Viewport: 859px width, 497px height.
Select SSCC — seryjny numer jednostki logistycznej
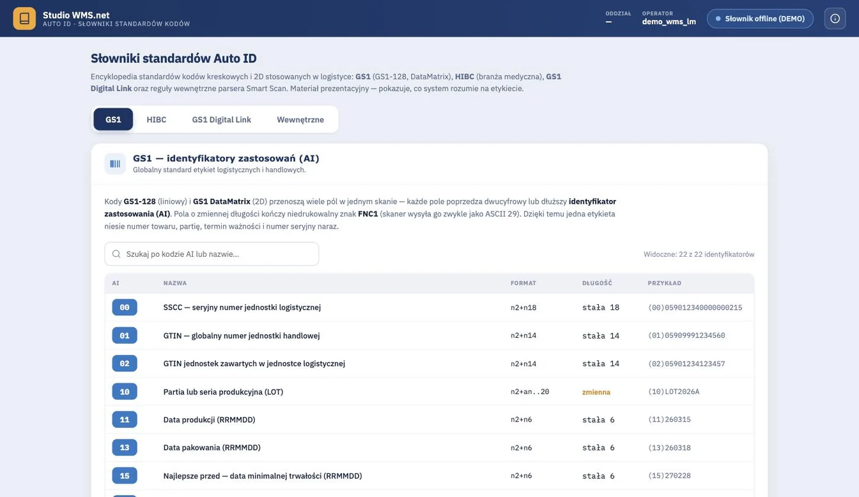[x=242, y=307]
